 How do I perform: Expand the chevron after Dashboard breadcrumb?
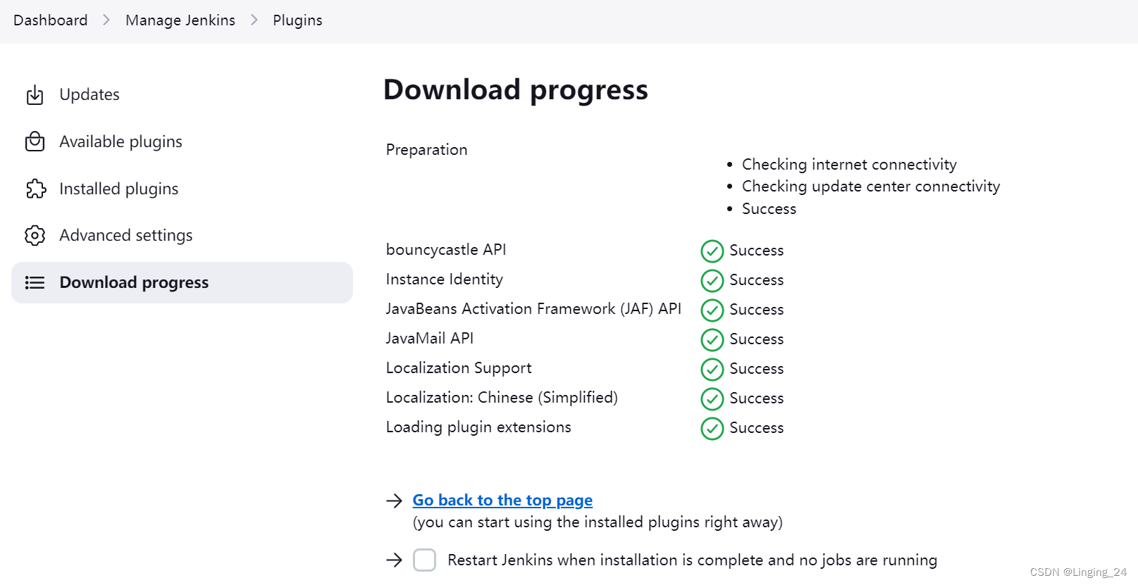click(106, 20)
